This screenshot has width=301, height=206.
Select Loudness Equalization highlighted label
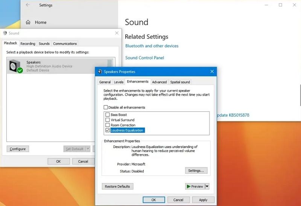(128, 130)
